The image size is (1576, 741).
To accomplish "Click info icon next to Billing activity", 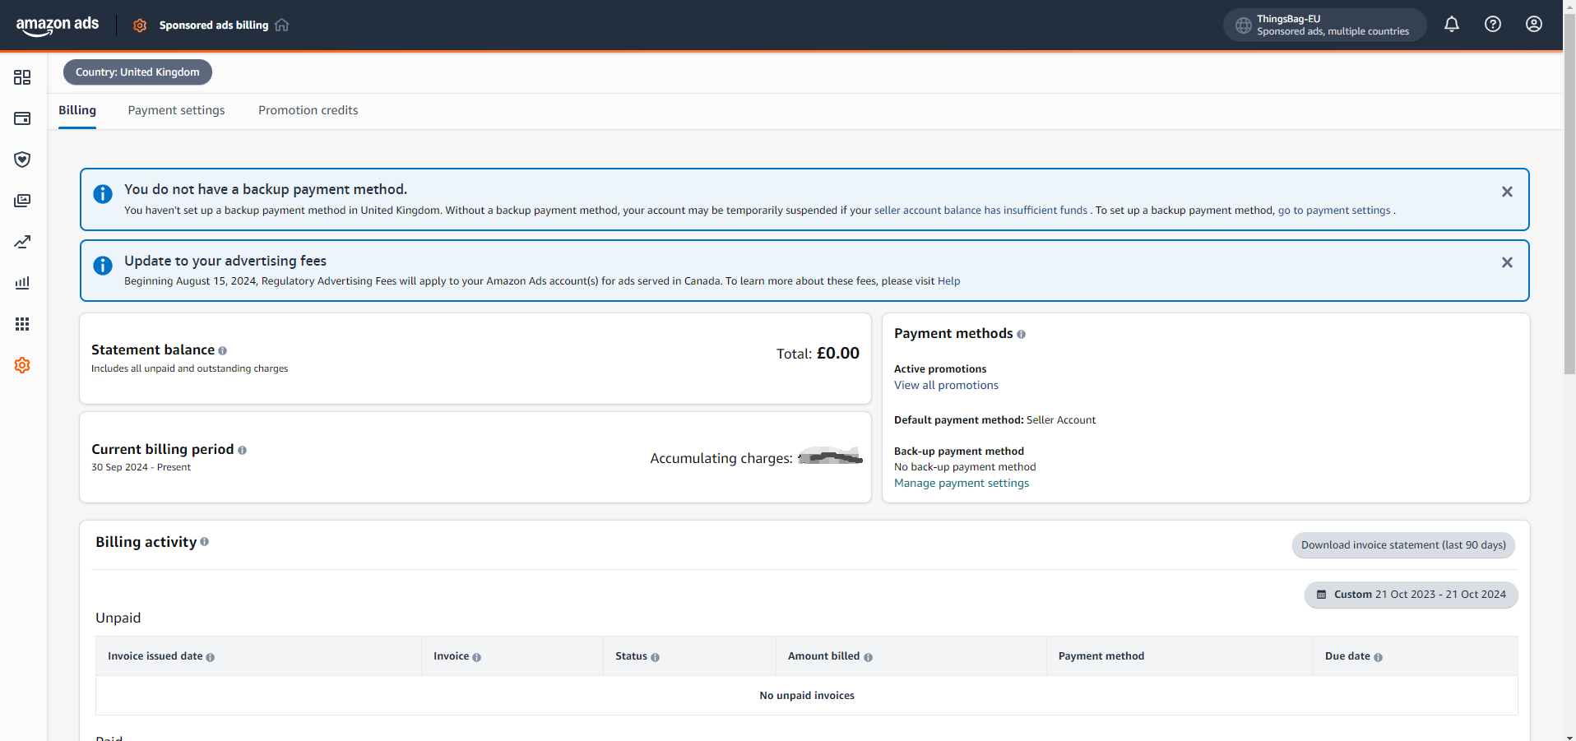I will 204,542.
